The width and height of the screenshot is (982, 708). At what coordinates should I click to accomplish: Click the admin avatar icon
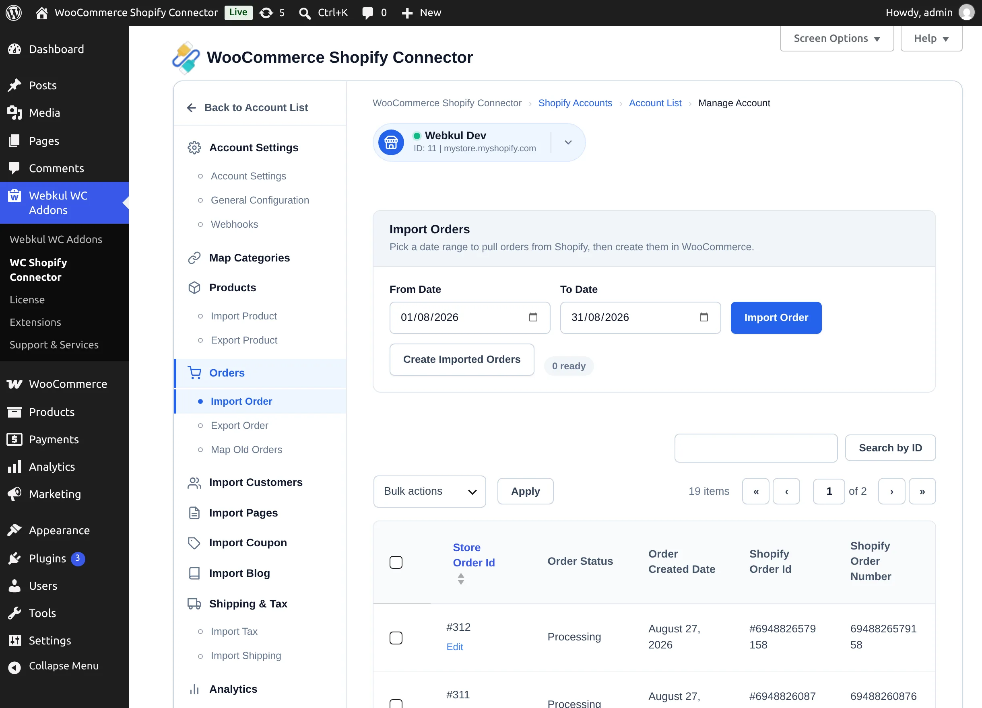coord(966,12)
